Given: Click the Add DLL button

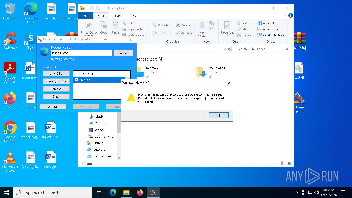Looking at the screenshot, I should click(56, 73).
